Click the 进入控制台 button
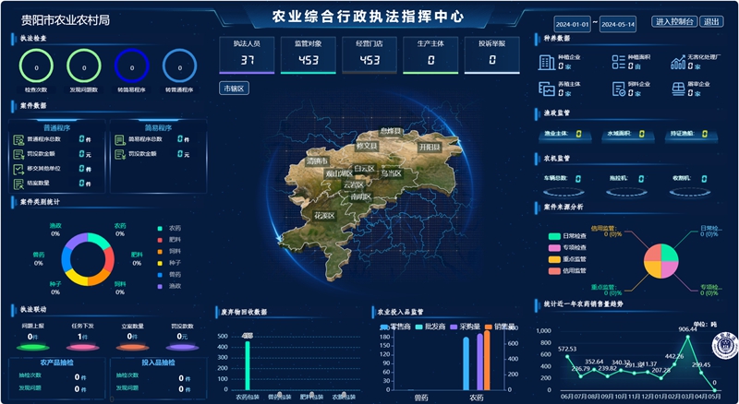Screen dimensions: 739x404 tap(674, 21)
